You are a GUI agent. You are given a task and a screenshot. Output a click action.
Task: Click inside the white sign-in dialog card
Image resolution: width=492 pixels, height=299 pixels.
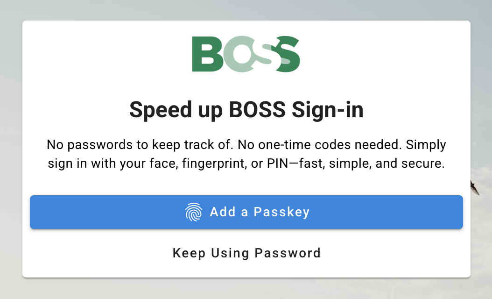coord(246,182)
